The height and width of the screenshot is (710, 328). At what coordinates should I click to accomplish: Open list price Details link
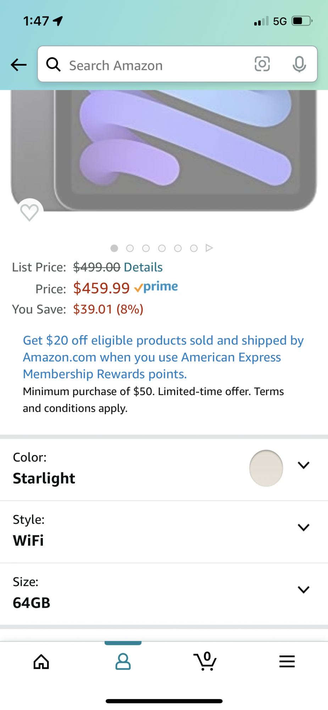tap(143, 267)
